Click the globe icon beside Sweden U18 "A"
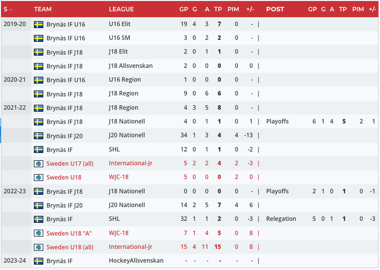 point(38,233)
